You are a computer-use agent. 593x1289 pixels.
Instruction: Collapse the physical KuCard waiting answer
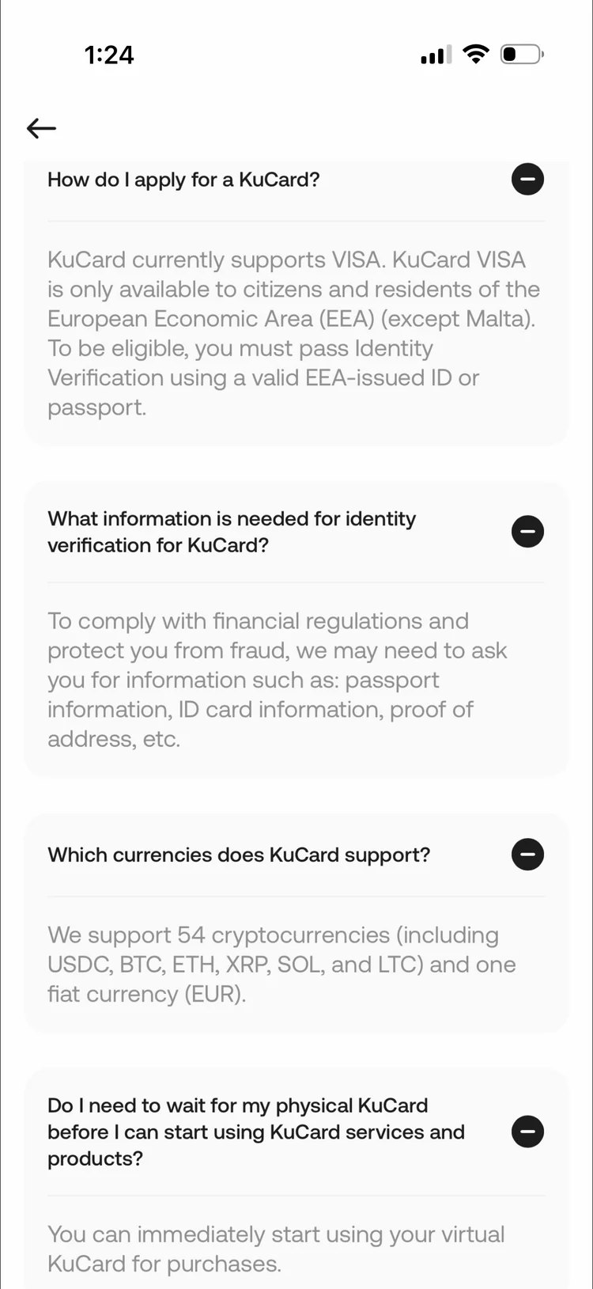pos(527,1132)
